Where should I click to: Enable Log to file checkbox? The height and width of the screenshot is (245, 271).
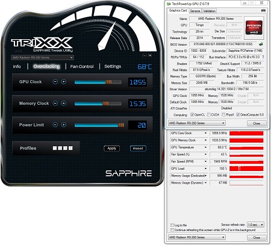pos(172,225)
